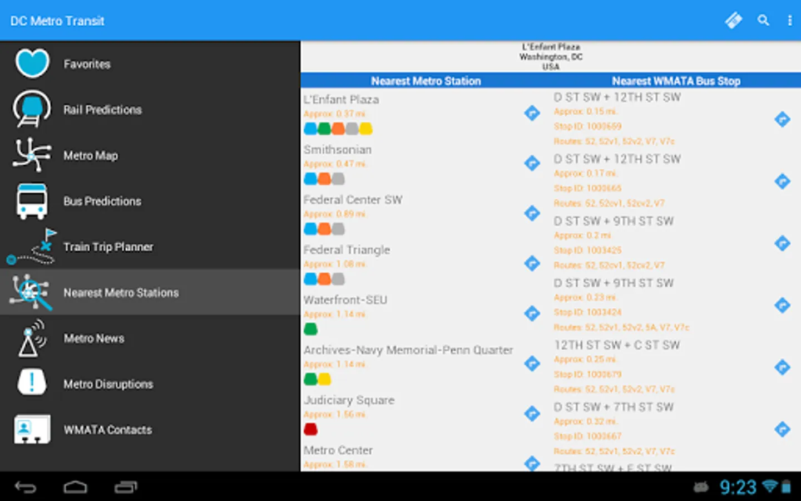The height and width of the screenshot is (501, 801).
Task: Select the Metro Center station name
Action: tap(338, 450)
